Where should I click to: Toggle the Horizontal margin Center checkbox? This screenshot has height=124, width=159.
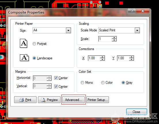(x=56, y=78)
